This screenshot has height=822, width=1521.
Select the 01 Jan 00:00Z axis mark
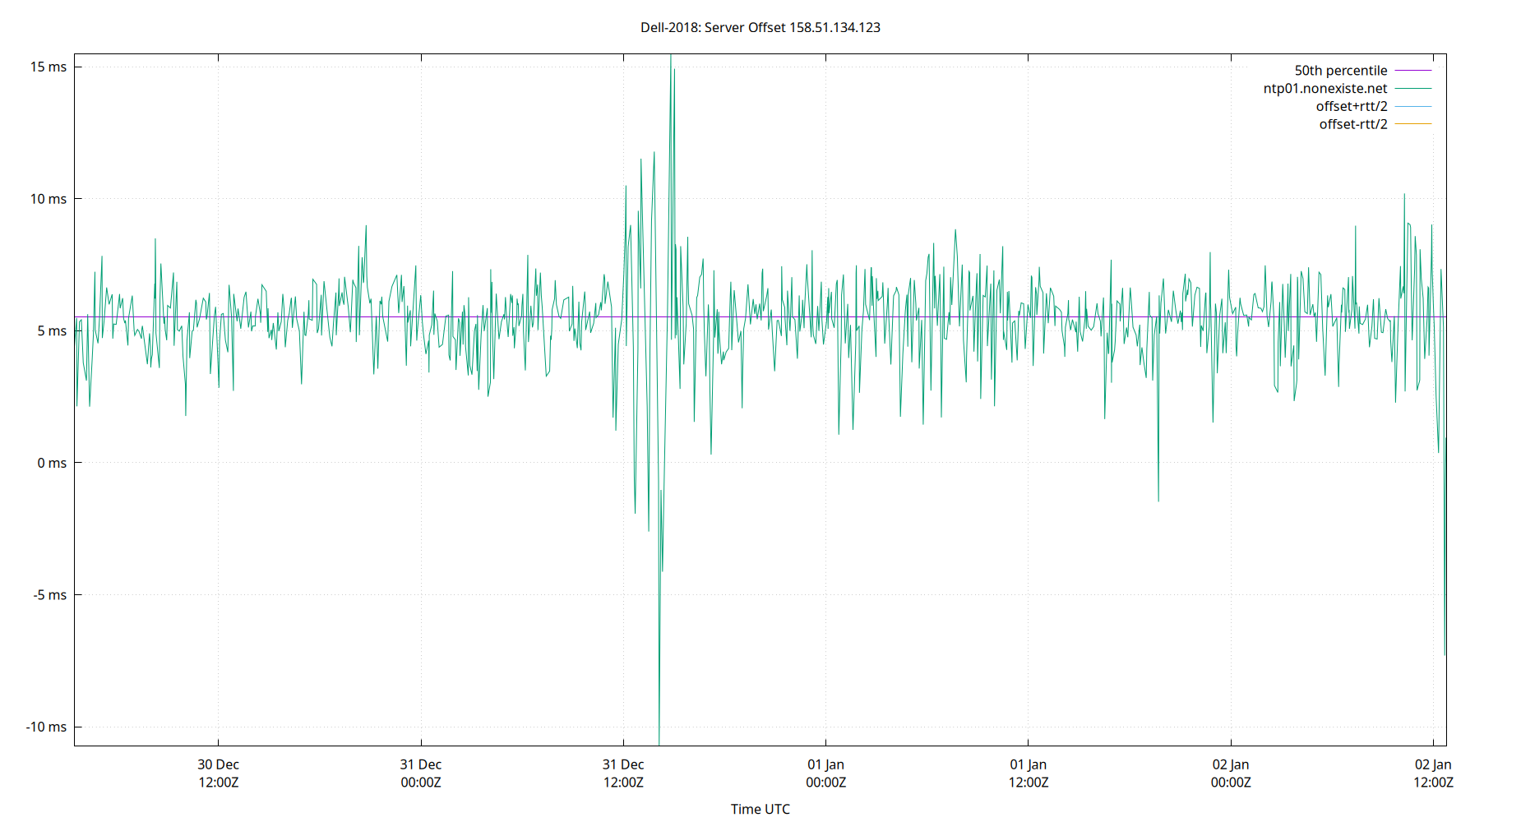(827, 774)
